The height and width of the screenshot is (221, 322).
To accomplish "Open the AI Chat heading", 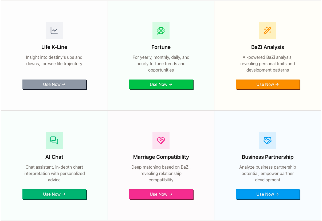I will pyautogui.click(x=54, y=157).
